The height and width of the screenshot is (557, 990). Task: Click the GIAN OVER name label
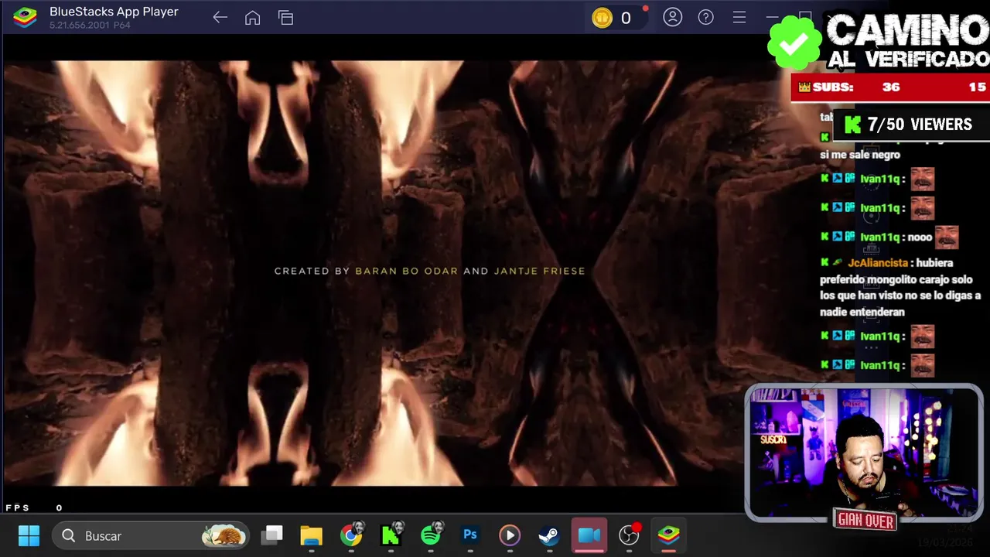pos(865,521)
